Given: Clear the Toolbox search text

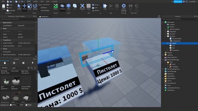Looking at the screenshot, I should pyautogui.click(x=28, y=68).
